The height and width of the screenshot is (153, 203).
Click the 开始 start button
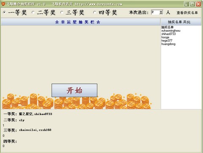pos(74,90)
